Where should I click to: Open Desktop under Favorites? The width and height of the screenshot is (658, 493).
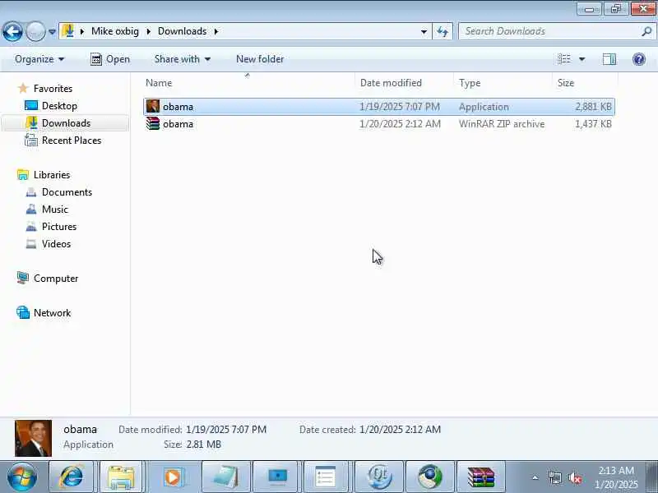click(59, 106)
